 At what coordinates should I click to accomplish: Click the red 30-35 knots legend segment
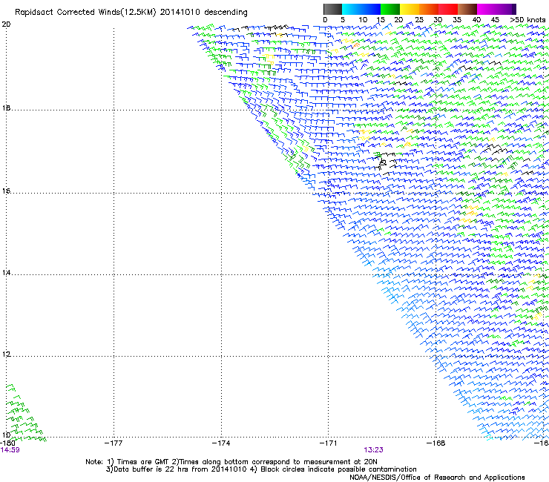[x=448, y=9]
